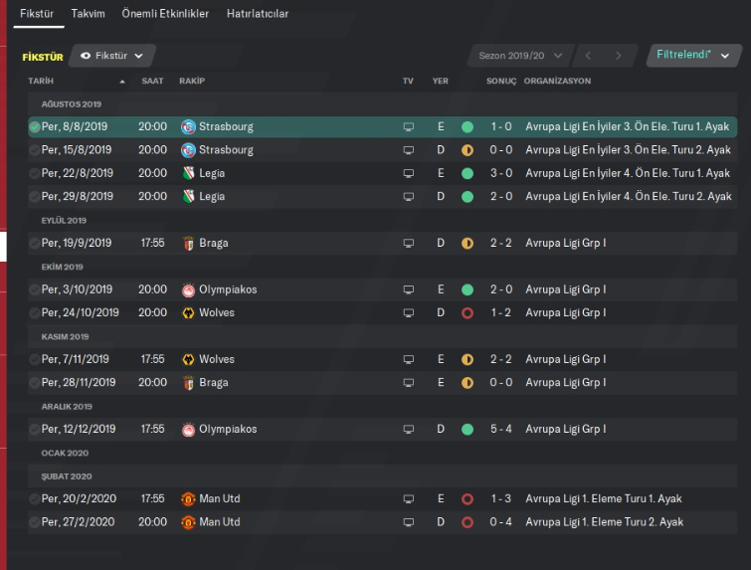Open the Sezon 2019/20 season dropdown
The image size is (751, 570).
(520, 56)
